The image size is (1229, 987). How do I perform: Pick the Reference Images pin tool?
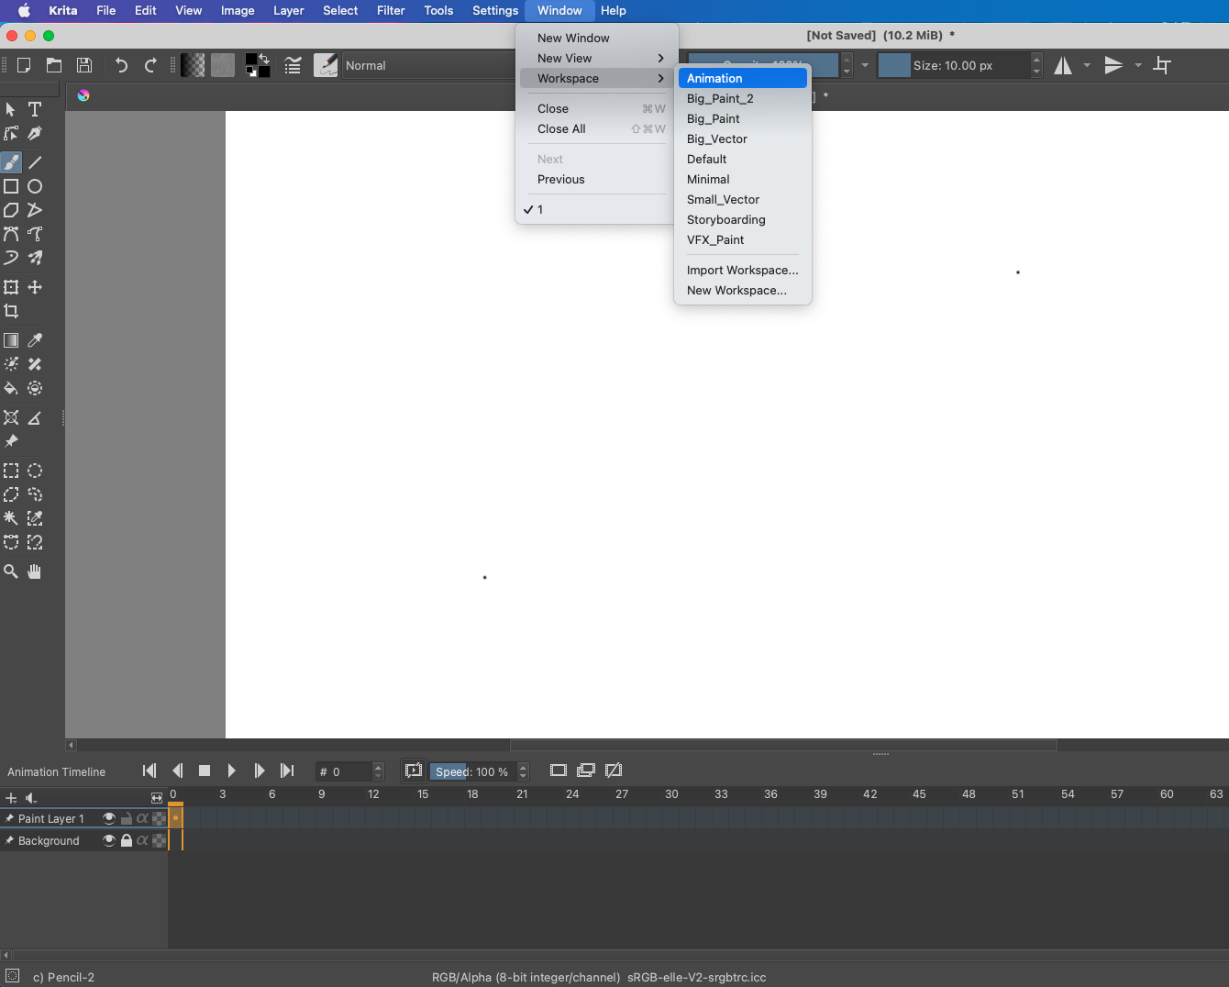(x=11, y=441)
